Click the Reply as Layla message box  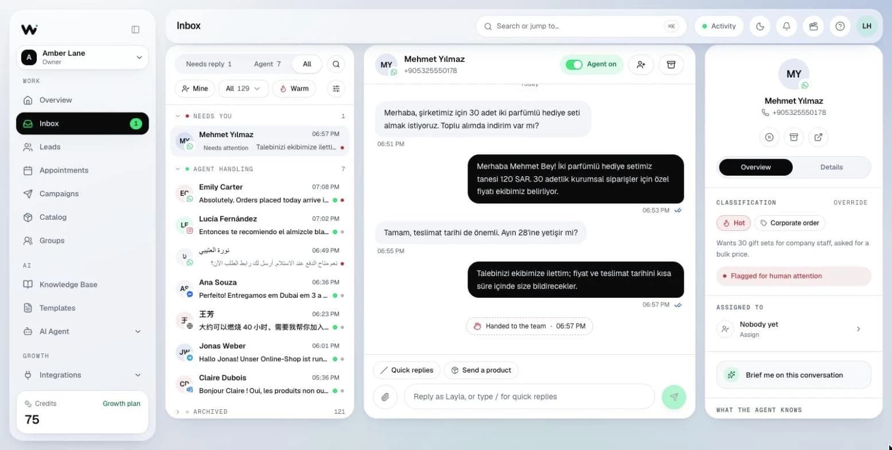(529, 397)
